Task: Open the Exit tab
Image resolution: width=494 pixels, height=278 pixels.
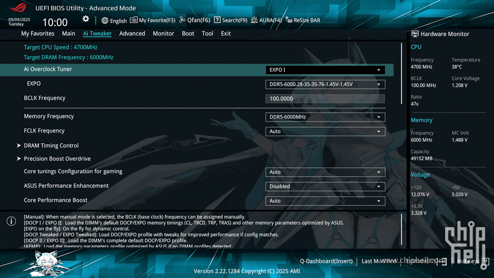Action: tap(226, 33)
